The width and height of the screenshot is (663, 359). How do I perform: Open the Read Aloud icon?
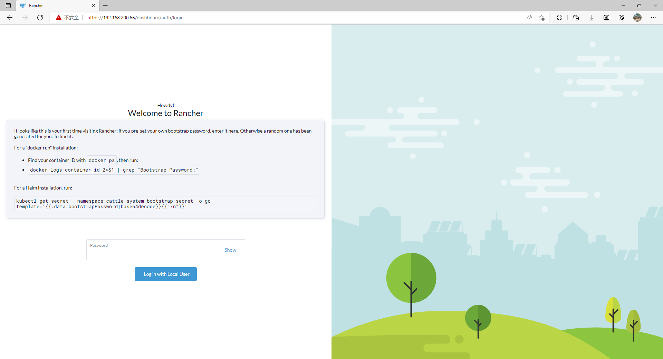point(529,18)
